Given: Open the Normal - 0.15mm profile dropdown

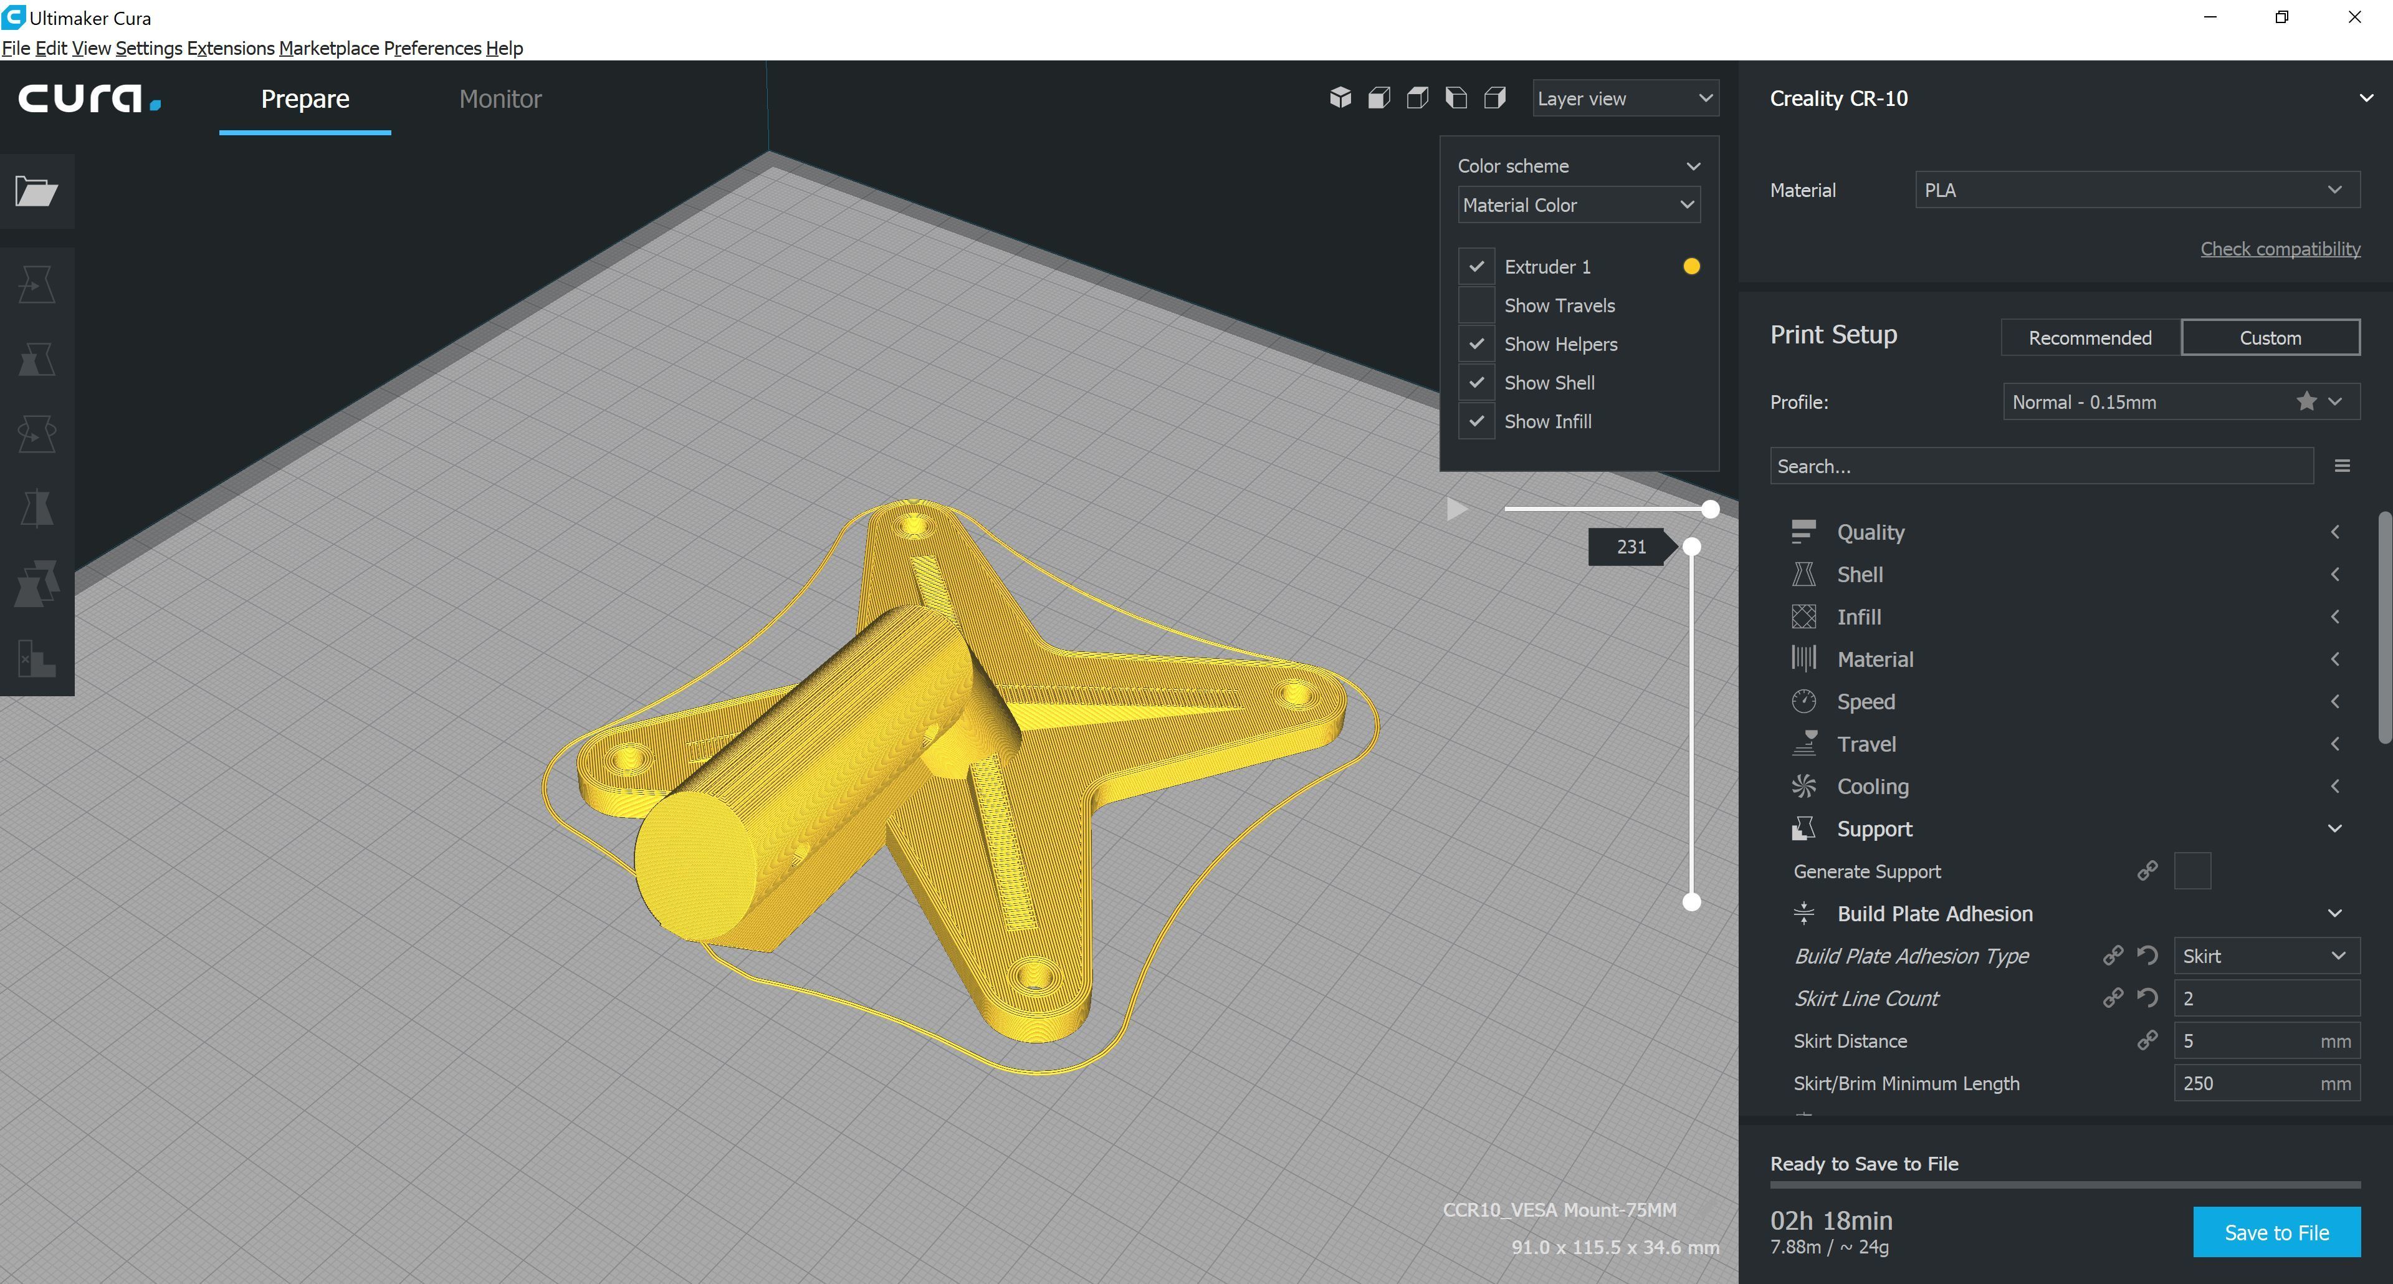Looking at the screenshot, I should pos(2181,401).
